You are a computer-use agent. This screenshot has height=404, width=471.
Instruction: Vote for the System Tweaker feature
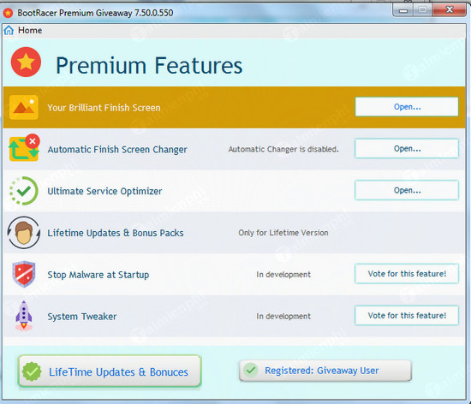(x=407, y=315)
